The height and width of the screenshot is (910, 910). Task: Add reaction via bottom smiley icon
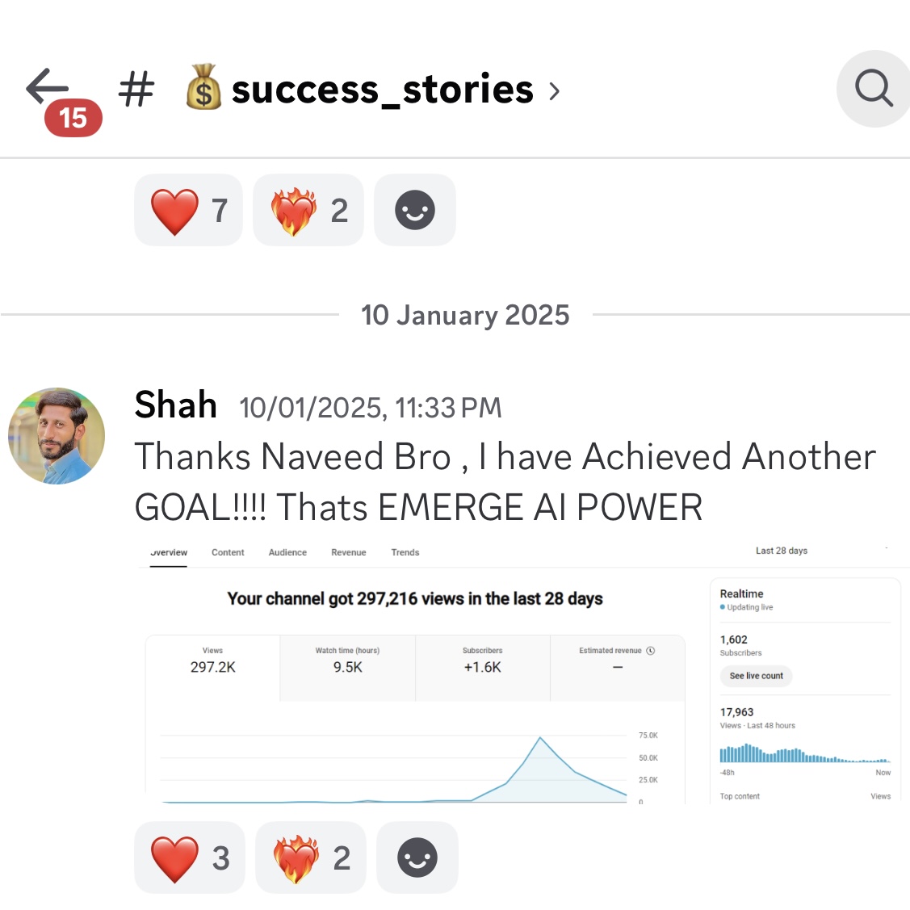click(417, 858)
